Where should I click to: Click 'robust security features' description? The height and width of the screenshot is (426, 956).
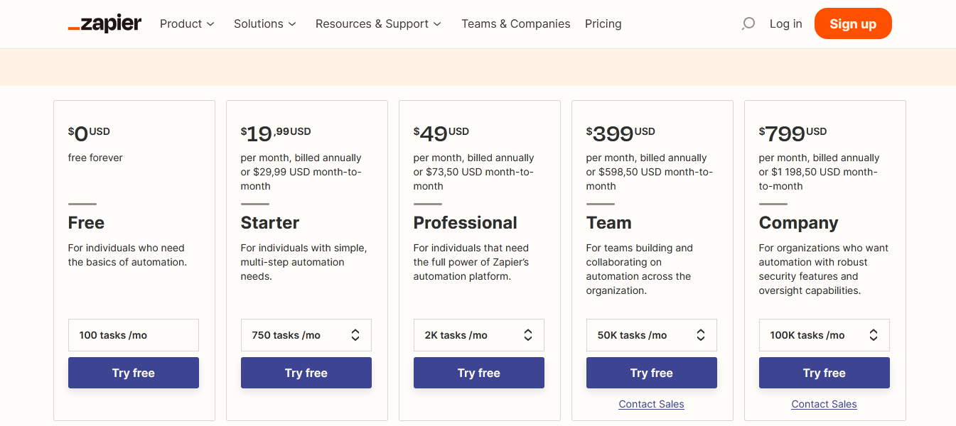824,269
